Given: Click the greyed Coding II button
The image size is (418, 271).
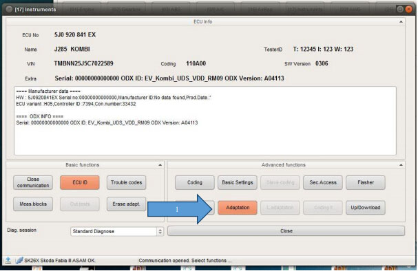Looking at the screenshot, I should pos(323,207).
